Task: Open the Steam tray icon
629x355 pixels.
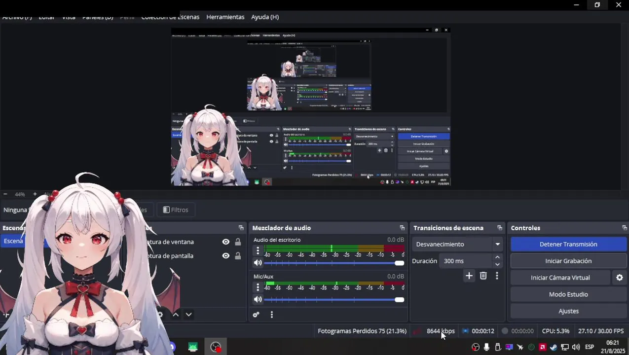Action: coord(554,347)
